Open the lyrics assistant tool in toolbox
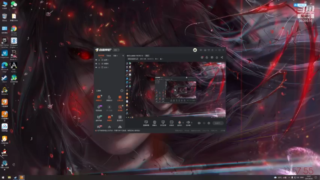Screen dimensions: 320x180 coord(120,118)
